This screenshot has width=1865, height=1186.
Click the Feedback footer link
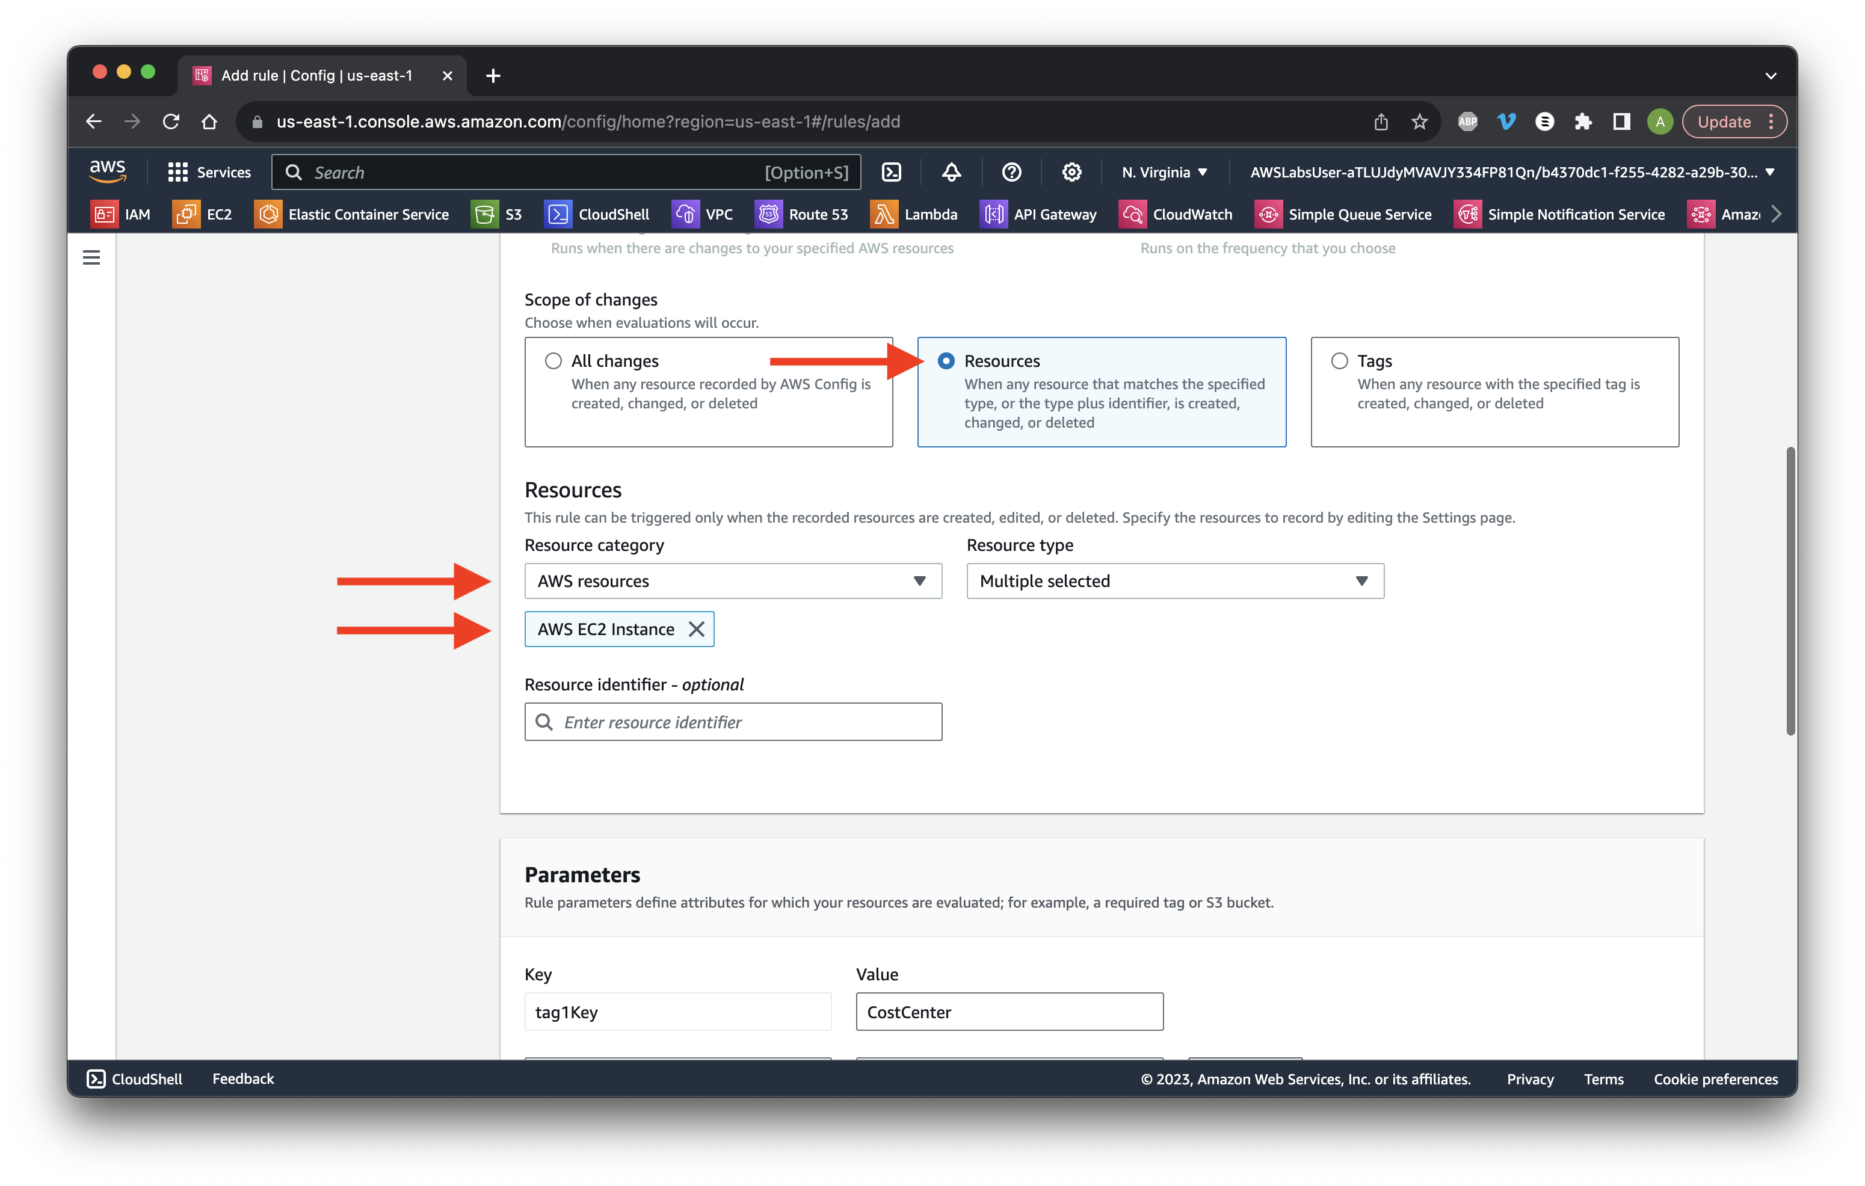tap(243, 1078)
